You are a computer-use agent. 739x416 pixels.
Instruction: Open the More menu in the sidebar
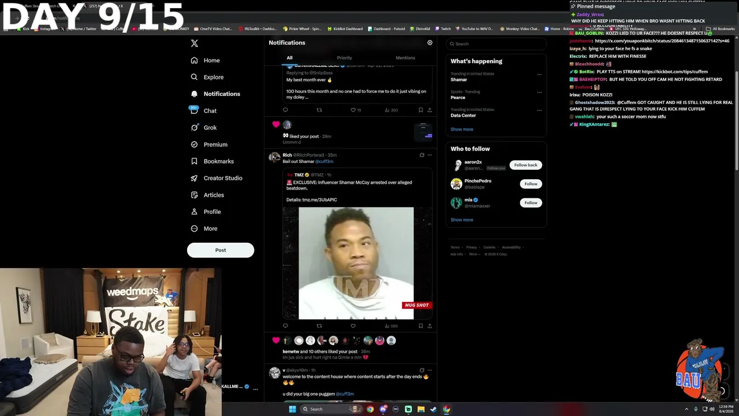pyautogui.click(x=204, y=228)
